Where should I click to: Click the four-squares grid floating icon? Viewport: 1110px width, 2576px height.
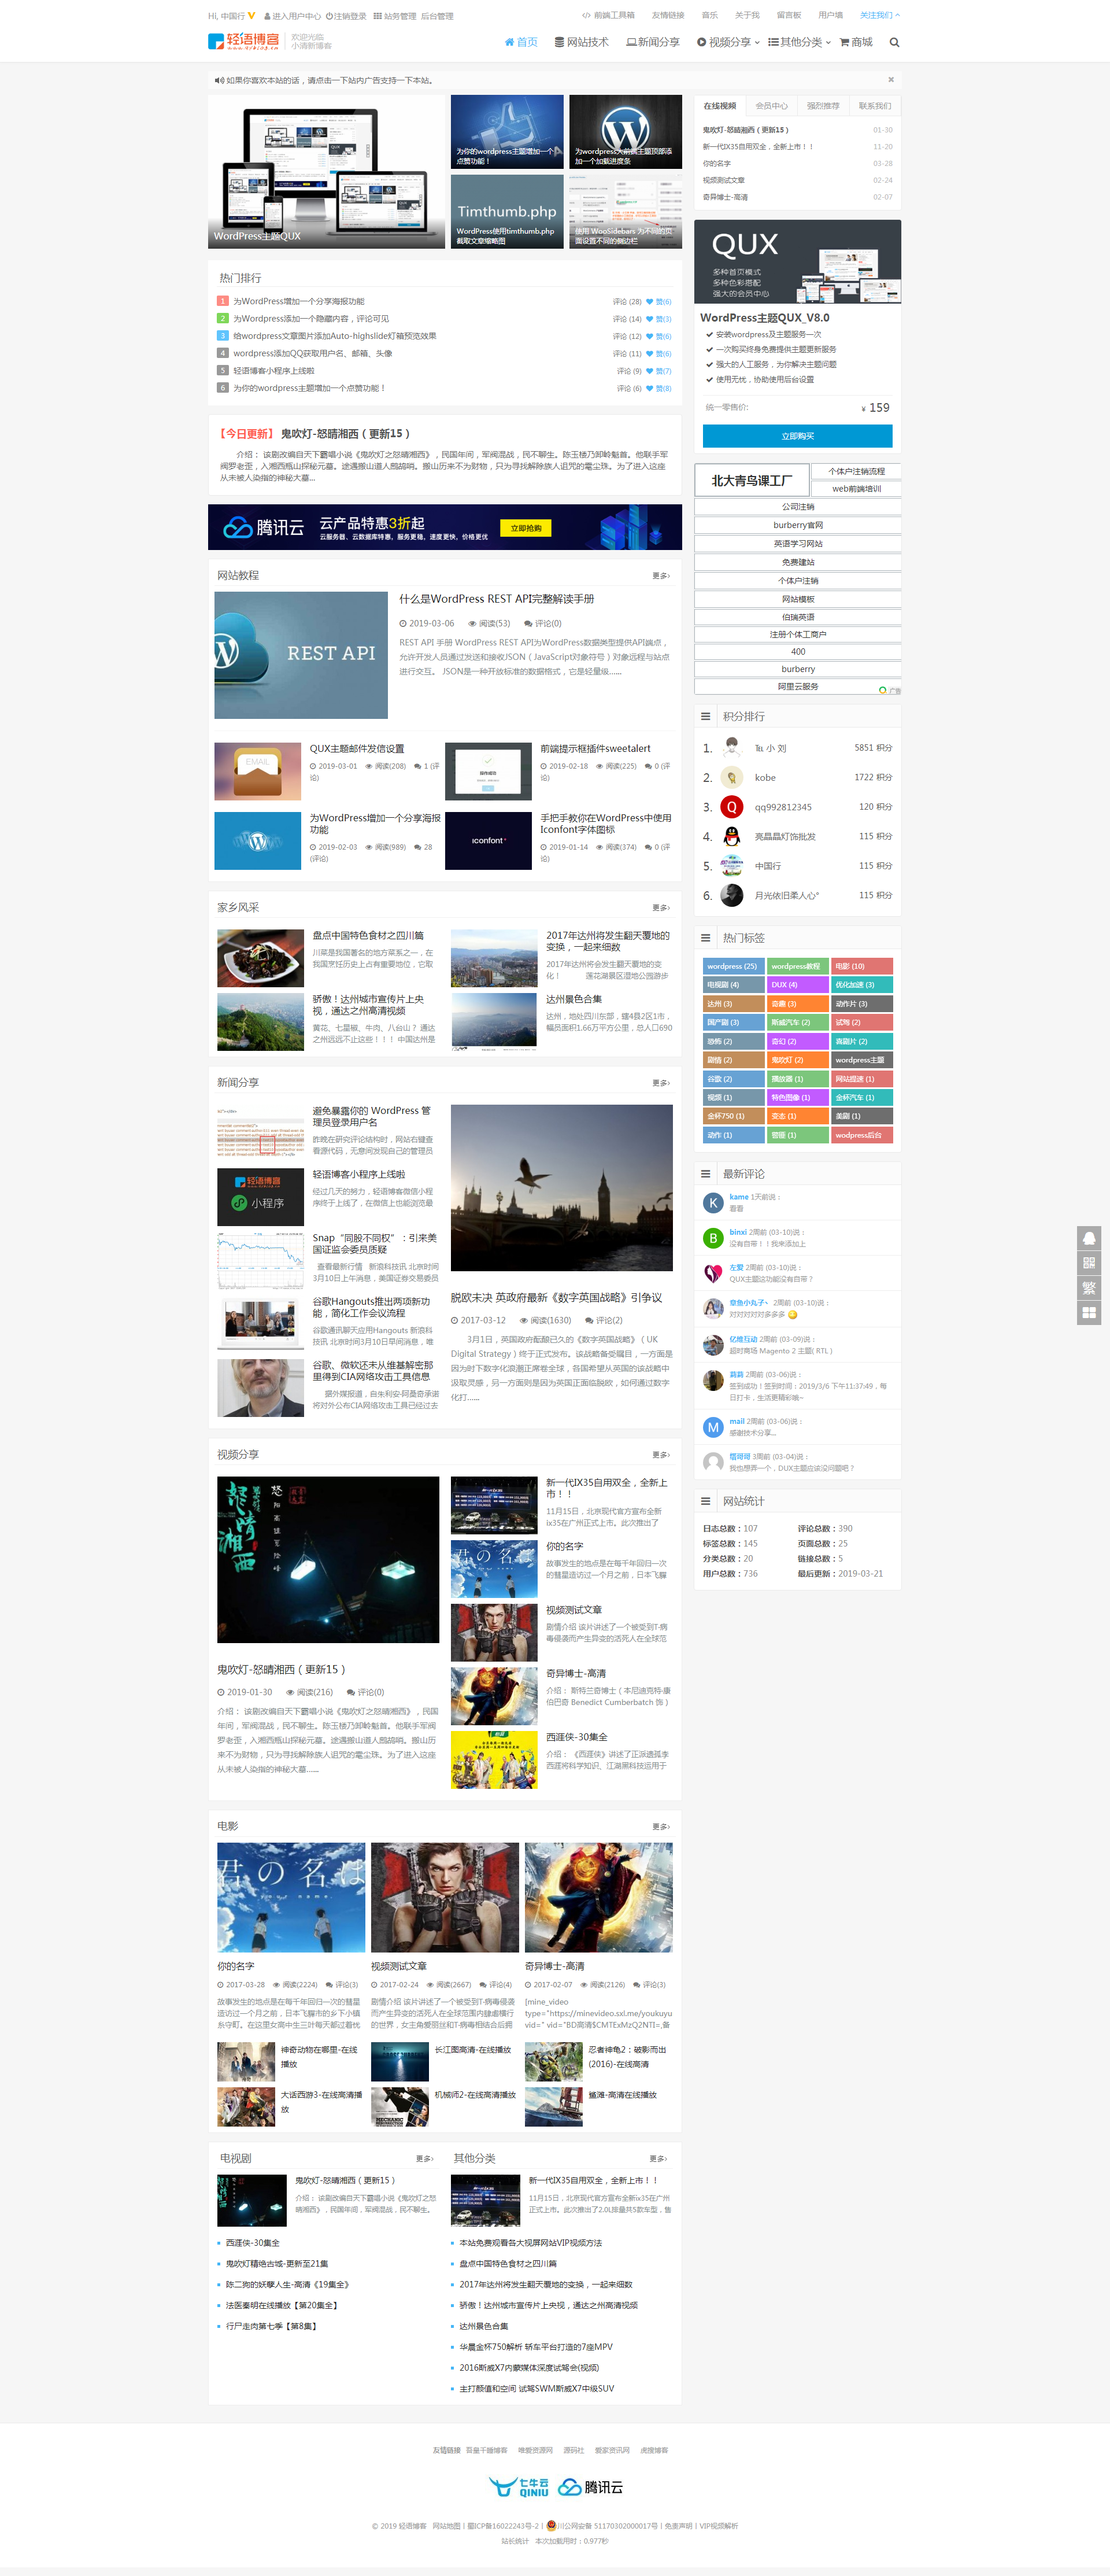coord(1089,1312)
